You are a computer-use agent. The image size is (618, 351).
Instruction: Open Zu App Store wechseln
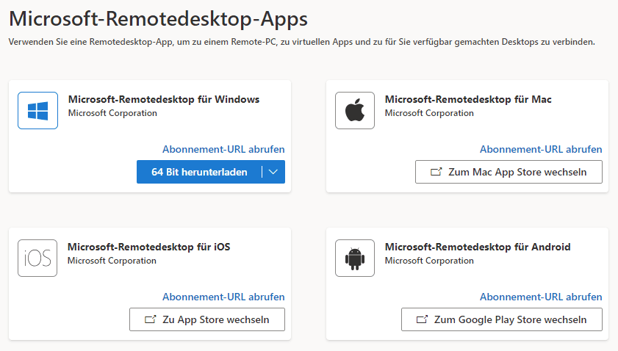(207, 319)
